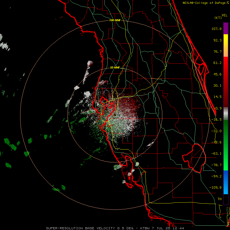Click the -63.1 velocity scale value
This screenshot has width=230, height=230.
coord(216,154)
